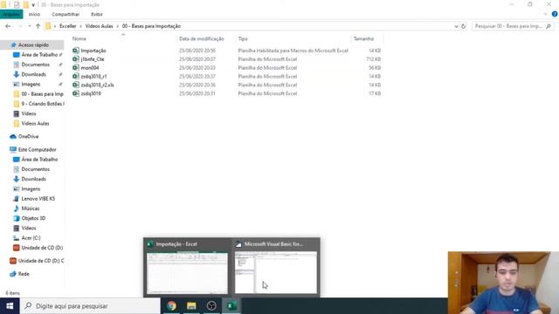Select Rede in the navigation pane

tap(24, 274)
